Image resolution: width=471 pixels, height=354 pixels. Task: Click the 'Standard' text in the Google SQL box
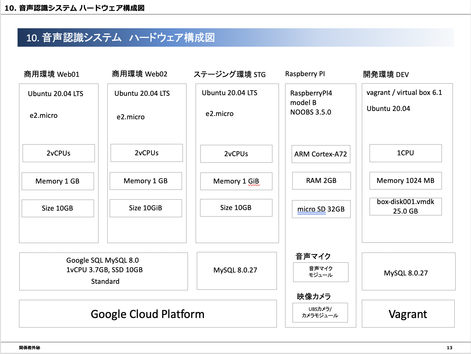coord(105,281)
